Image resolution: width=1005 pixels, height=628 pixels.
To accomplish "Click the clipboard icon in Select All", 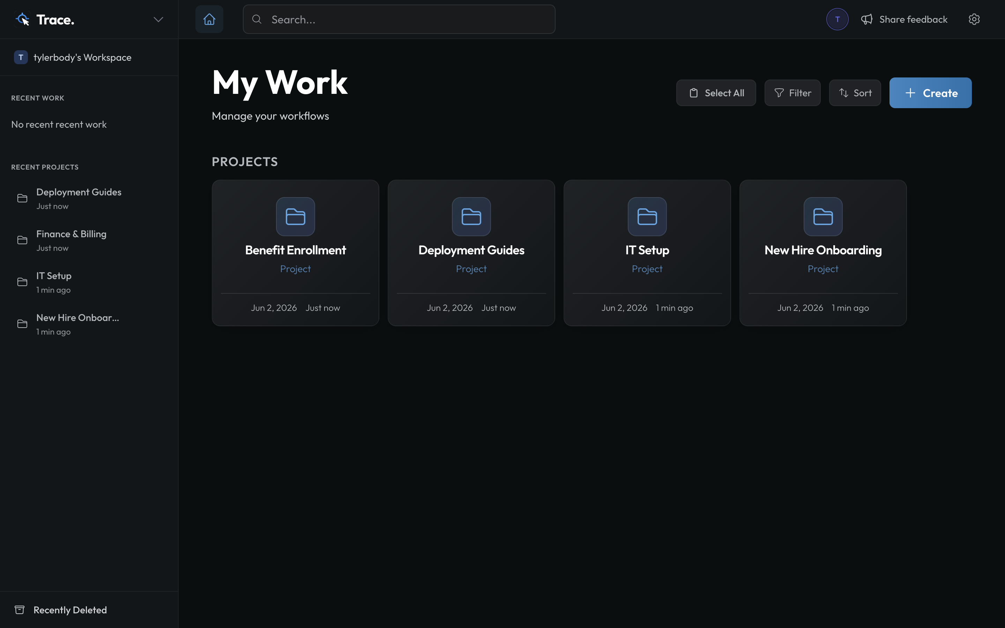I will click(693, 93).
